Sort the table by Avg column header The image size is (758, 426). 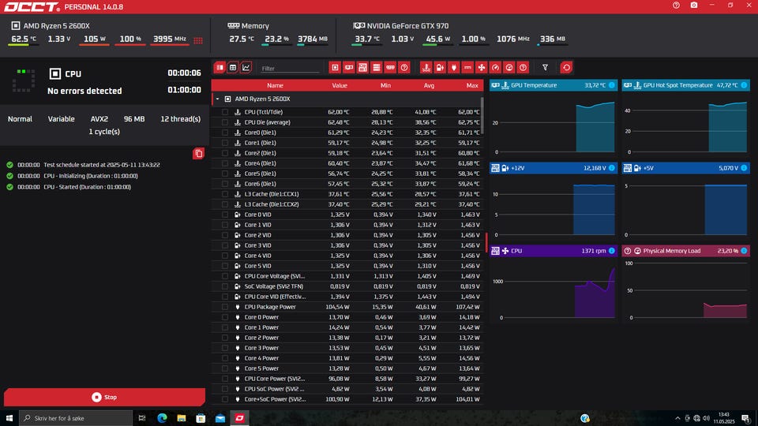tap(429, 85)
